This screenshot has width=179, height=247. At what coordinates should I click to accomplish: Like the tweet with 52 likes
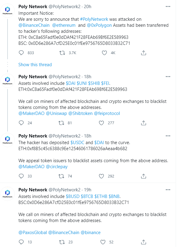click(103, 242)
